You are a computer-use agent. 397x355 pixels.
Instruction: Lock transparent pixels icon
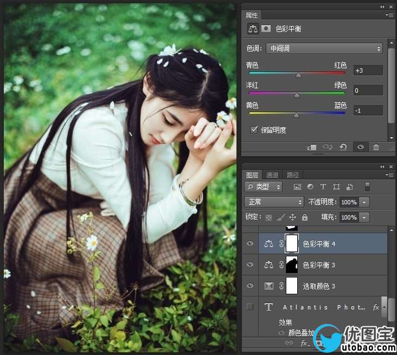(x=268, y=217)
